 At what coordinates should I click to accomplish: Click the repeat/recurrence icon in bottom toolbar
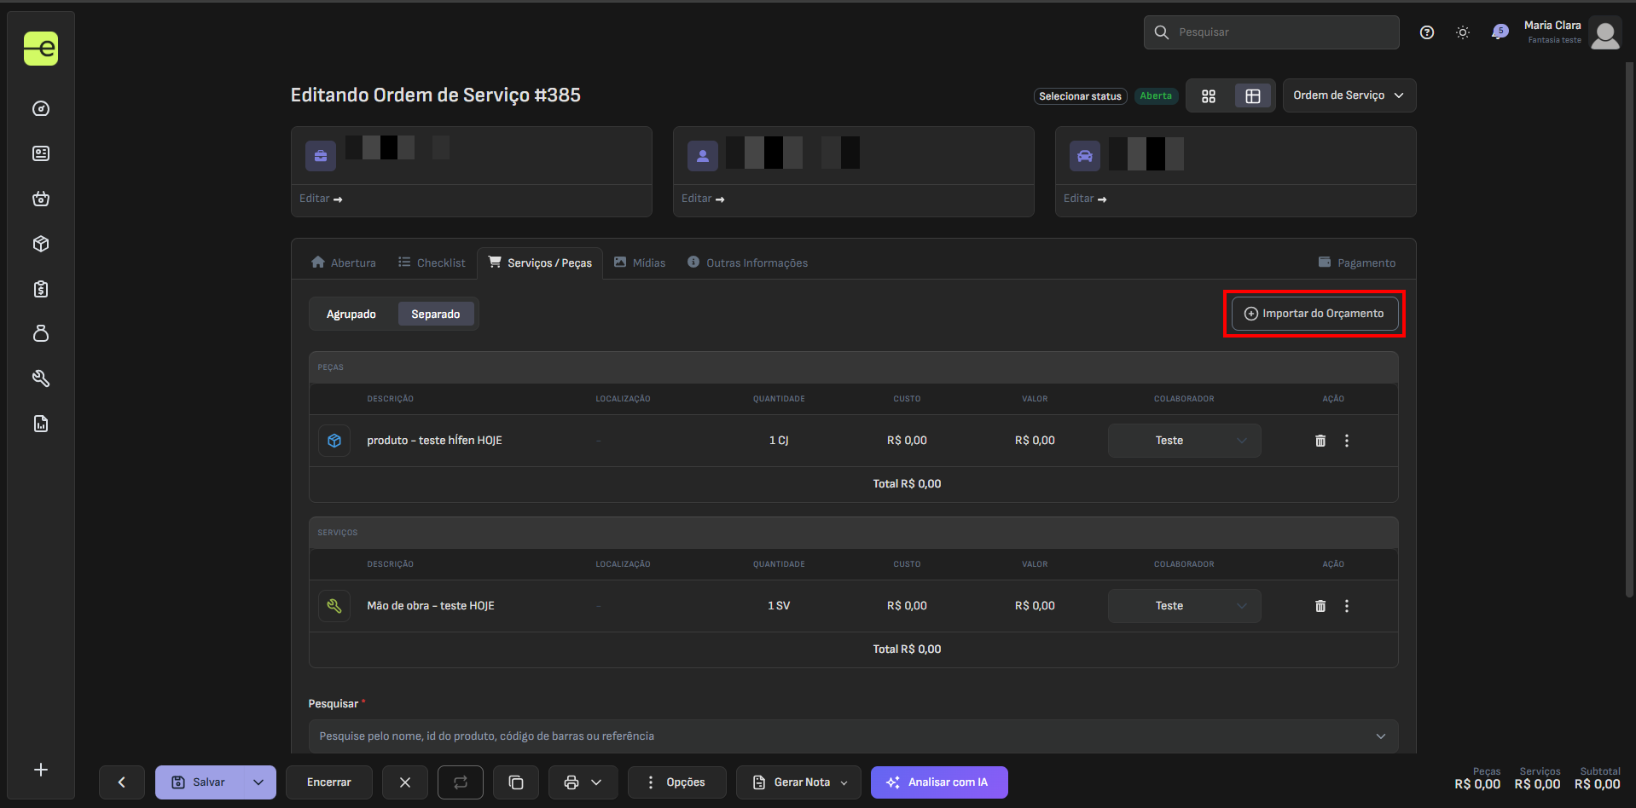point(461,782)
